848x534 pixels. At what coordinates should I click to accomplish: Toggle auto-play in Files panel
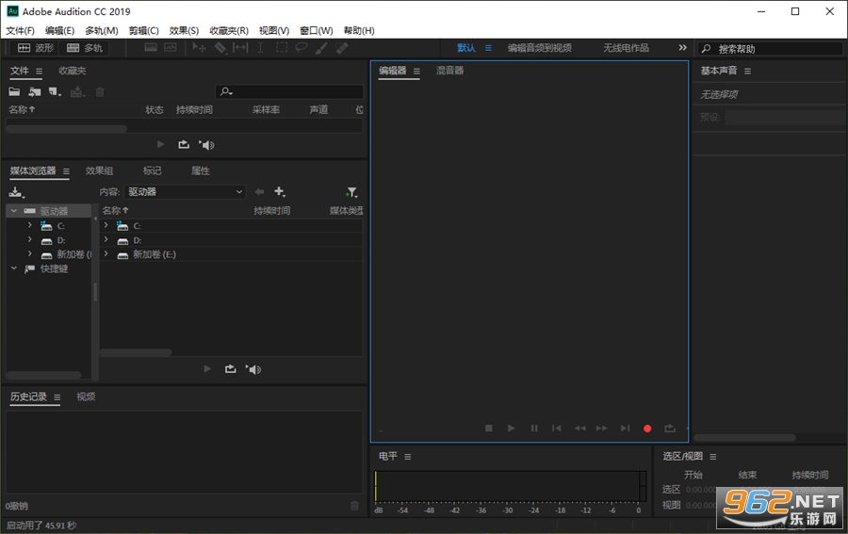(206, 144)
